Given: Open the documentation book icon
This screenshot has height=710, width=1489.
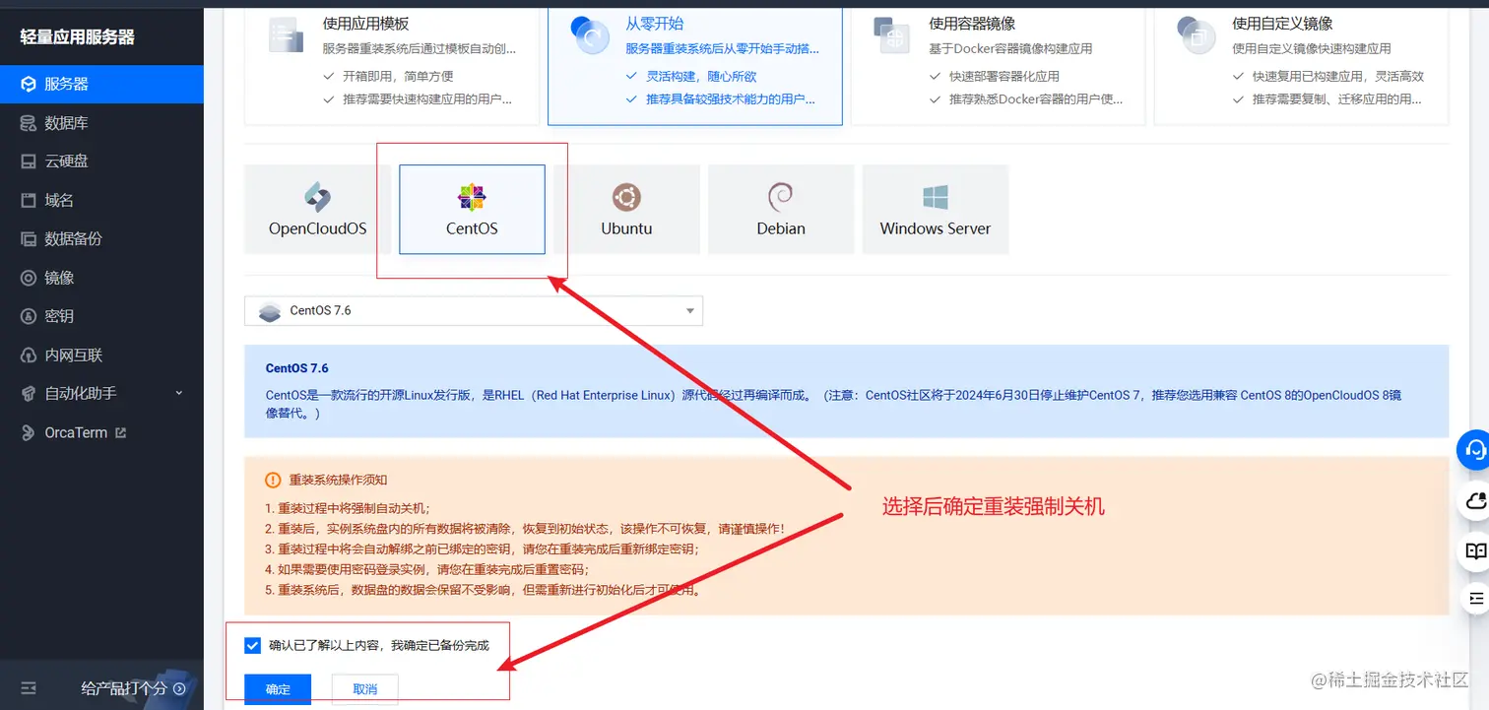Looking at the screenshot, I should (1475, 551).
